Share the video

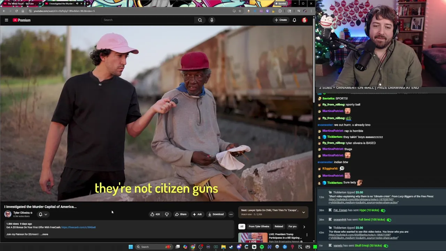tap(180, 214)
